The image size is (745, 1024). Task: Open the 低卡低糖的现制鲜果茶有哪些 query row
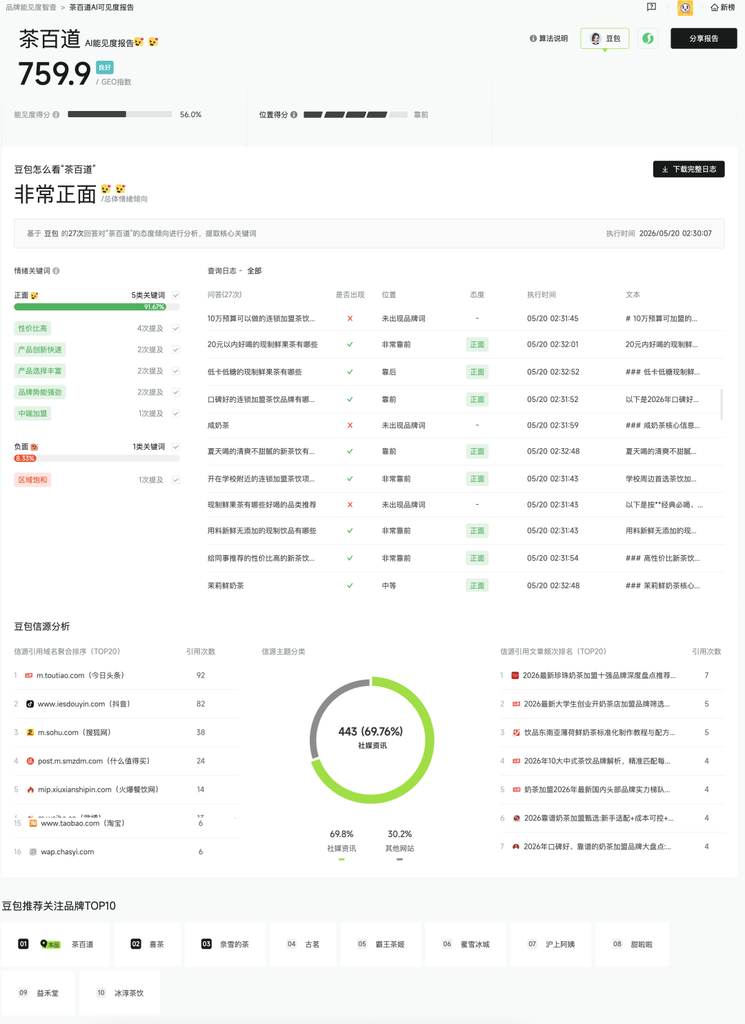(466, 372)
